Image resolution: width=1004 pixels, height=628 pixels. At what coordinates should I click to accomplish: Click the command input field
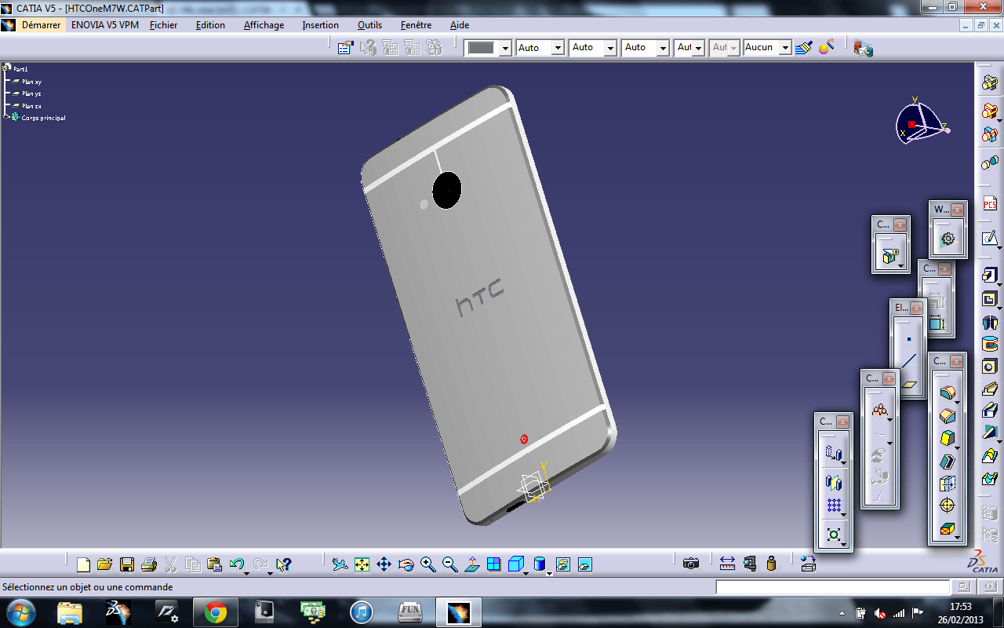coord(832,587)
